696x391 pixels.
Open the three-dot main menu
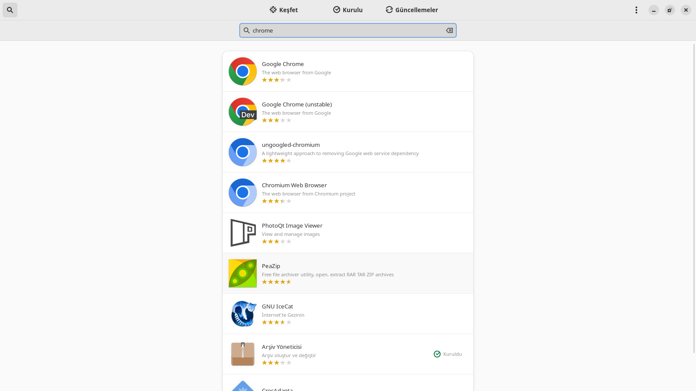tap(636, 10)
